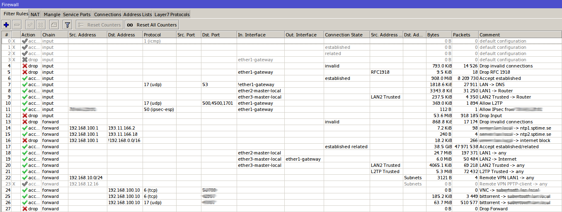The image size is (562, 212).
Task: Click drop icon of 'Drop Input' rule
Action: [25, 116]
